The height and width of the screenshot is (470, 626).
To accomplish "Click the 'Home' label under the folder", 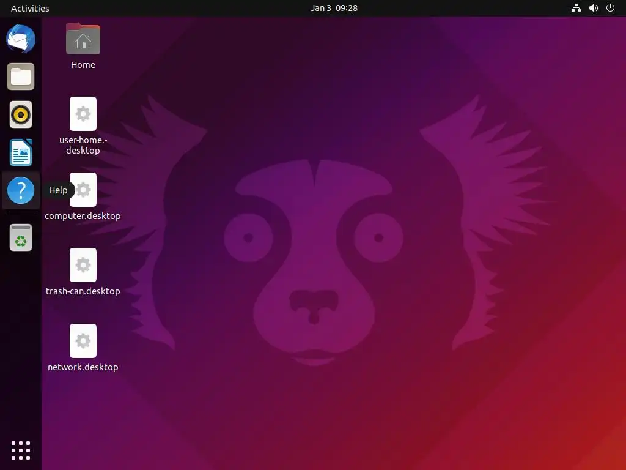I will [x=83, y=65].
